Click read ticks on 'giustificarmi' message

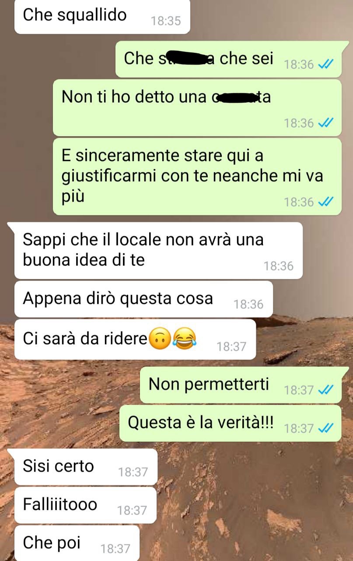[x=326, y=202]
